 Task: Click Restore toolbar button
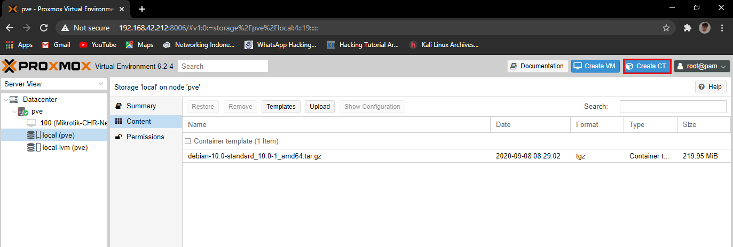coord(203,107)
